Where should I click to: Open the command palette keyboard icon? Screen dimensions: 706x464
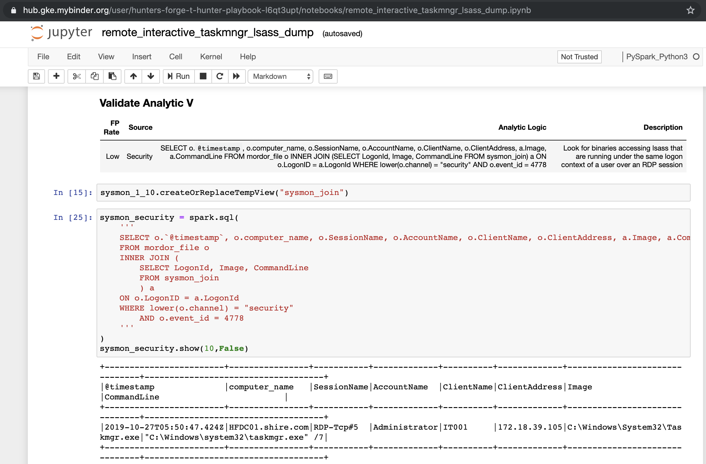tap(328, 76)
